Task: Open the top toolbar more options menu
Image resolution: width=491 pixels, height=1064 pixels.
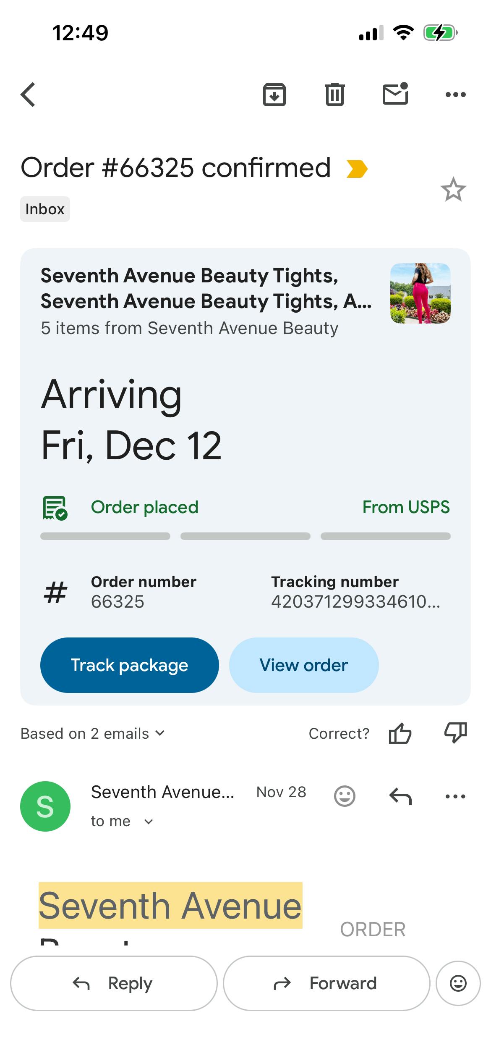Action: tap(455, 95)
